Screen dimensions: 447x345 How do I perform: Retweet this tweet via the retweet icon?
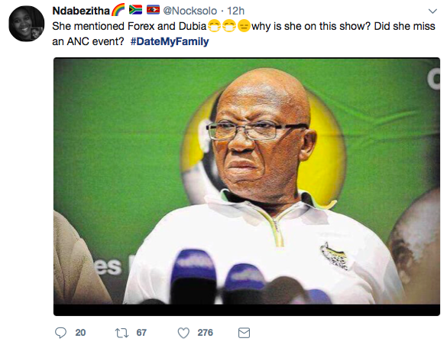(x=121, y=333)
